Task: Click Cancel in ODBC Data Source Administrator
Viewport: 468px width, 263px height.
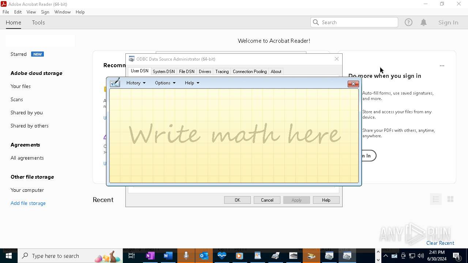Action: tap(267, 200)
